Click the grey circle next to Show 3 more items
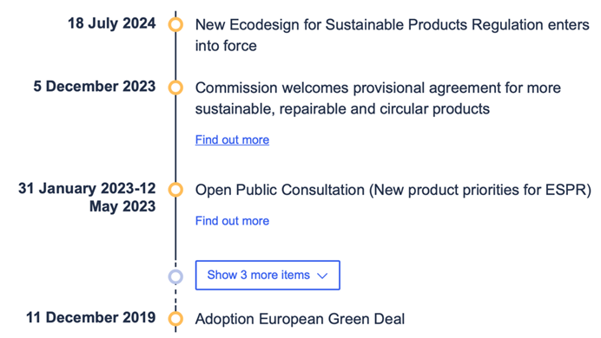This screenshot has width=601, height=338. point(175,276)
